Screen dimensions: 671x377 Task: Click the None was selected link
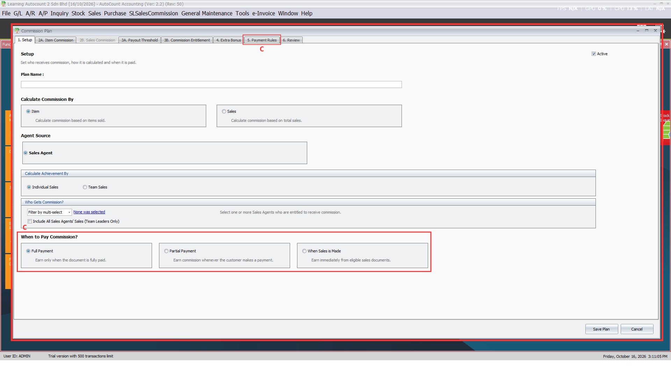89,212
